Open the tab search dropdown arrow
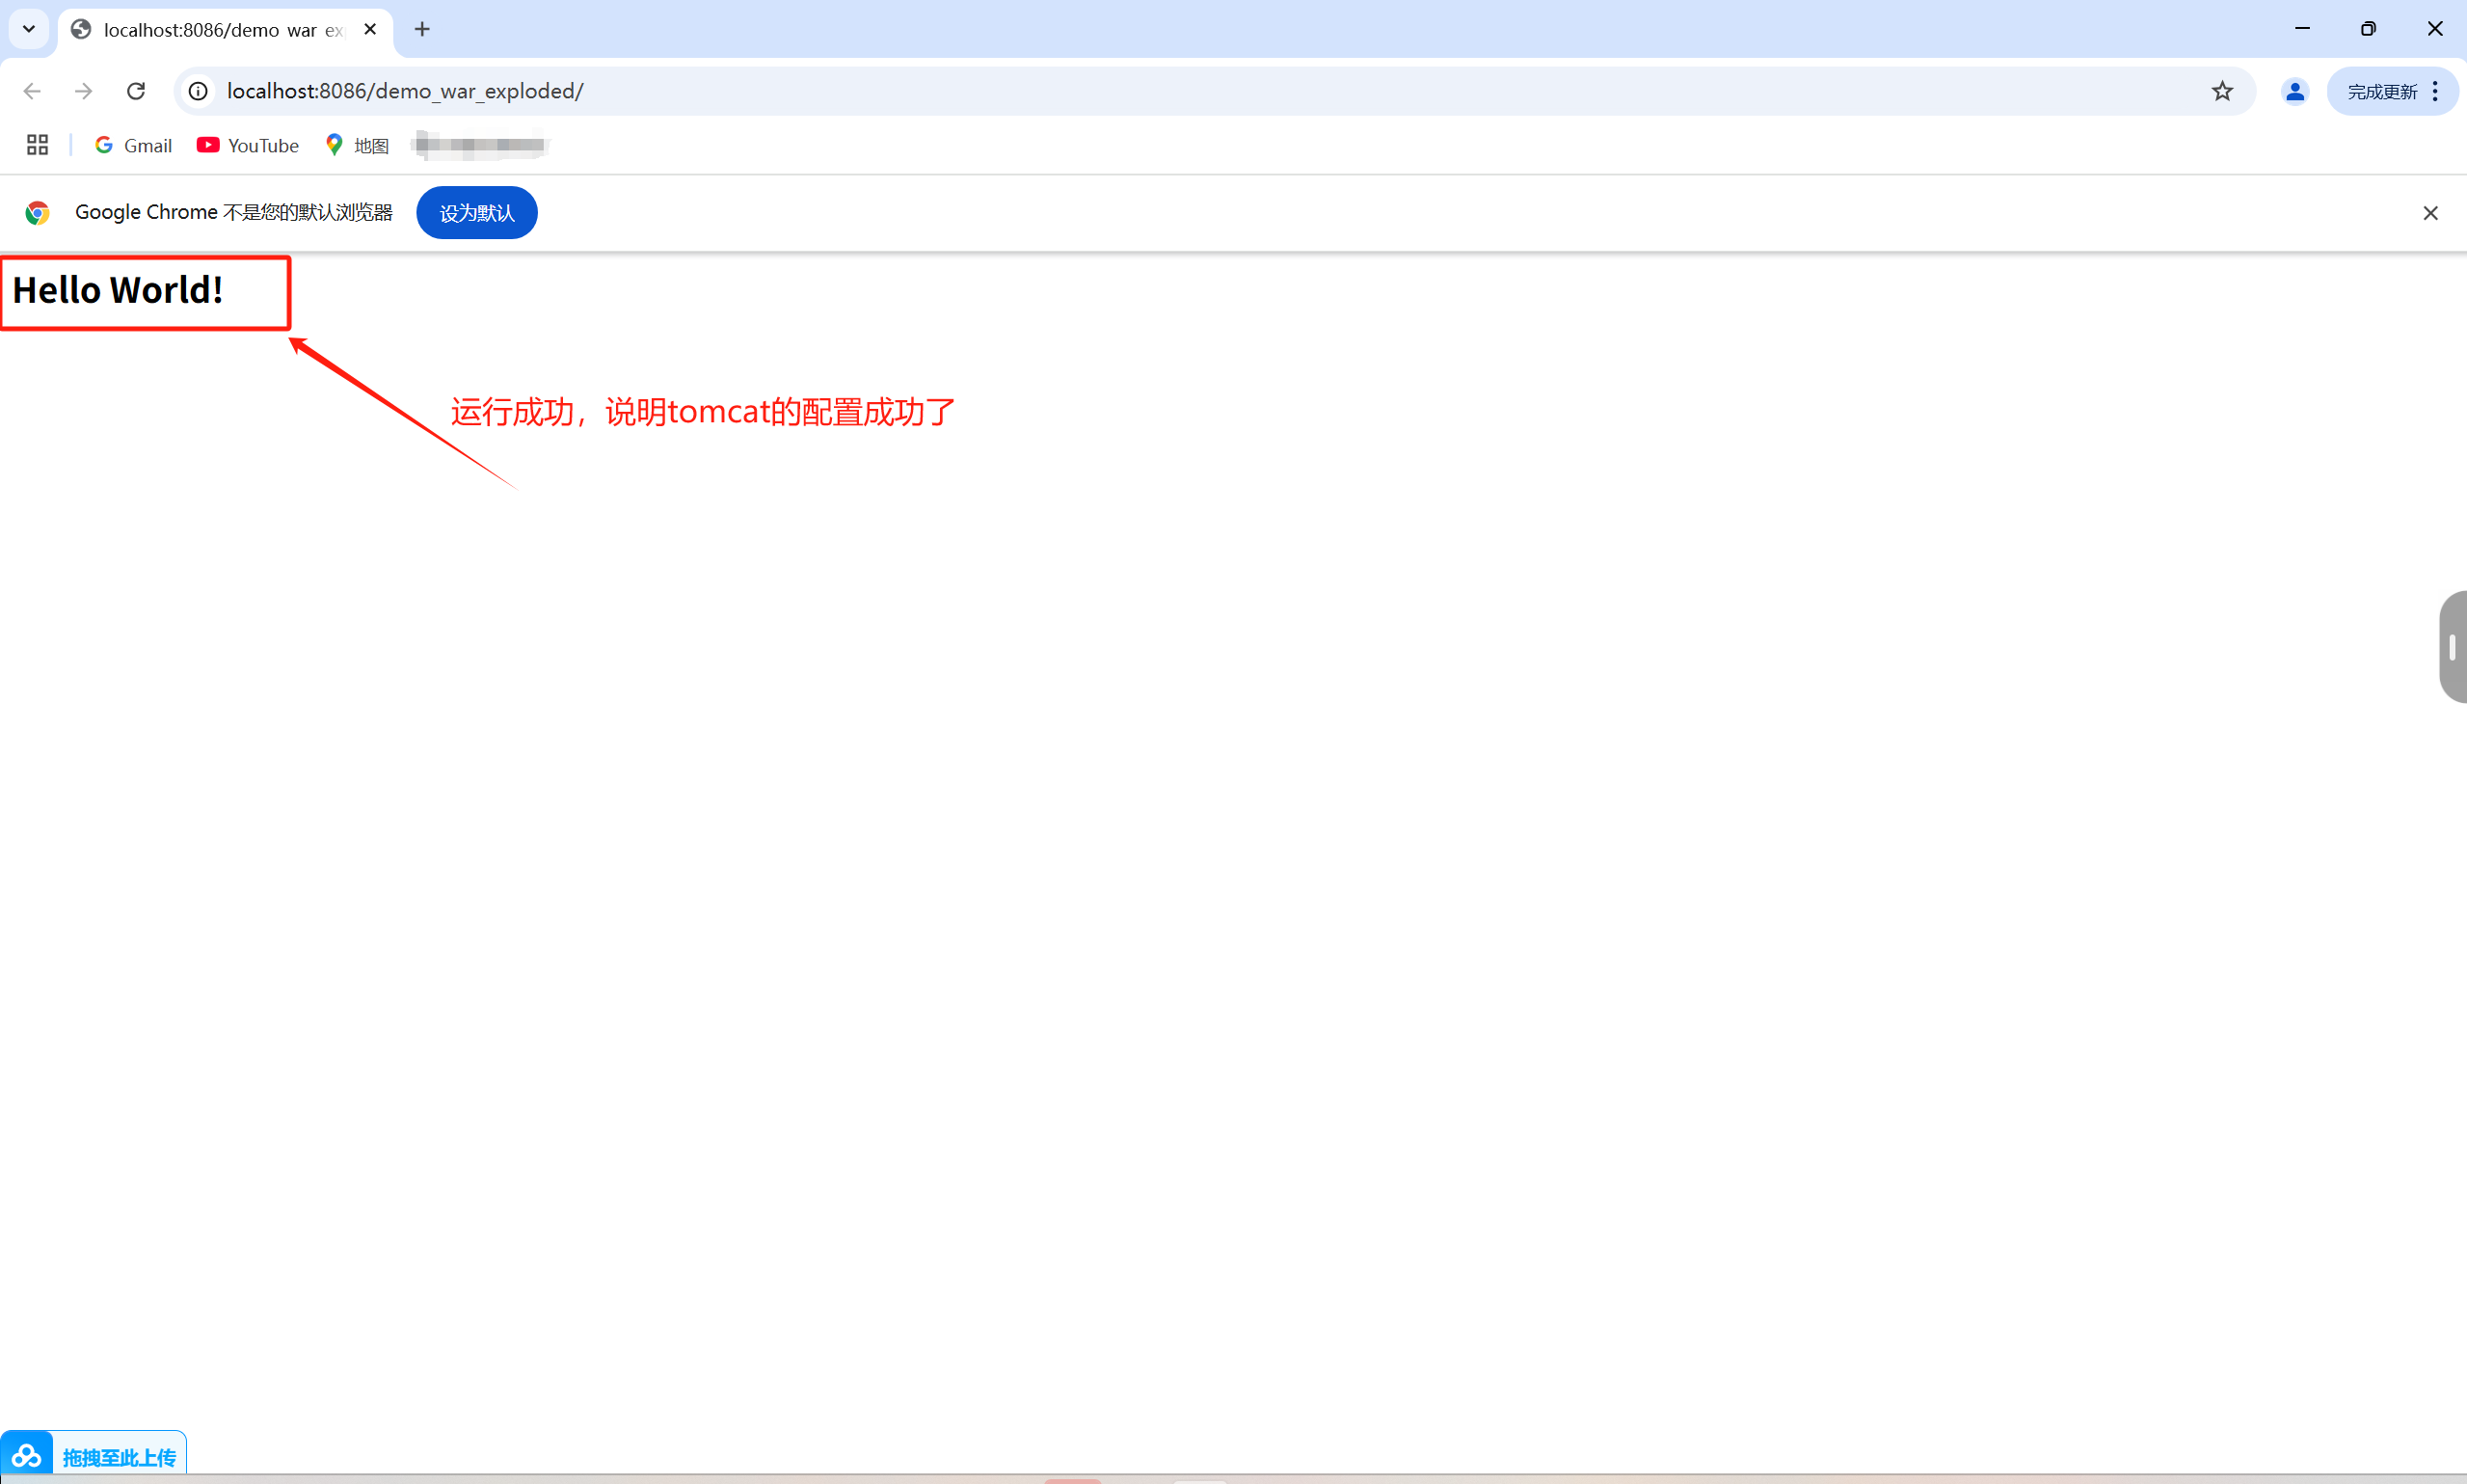Image resolution: width=2467 pixels, height=1484 pixels. (x=29, y=29)
